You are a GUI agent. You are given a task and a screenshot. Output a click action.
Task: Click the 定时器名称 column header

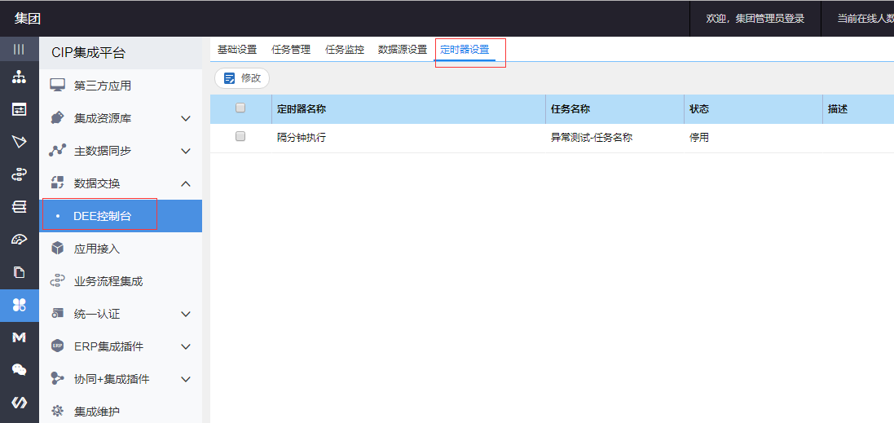pyautogui.click(x=302, y=109)
